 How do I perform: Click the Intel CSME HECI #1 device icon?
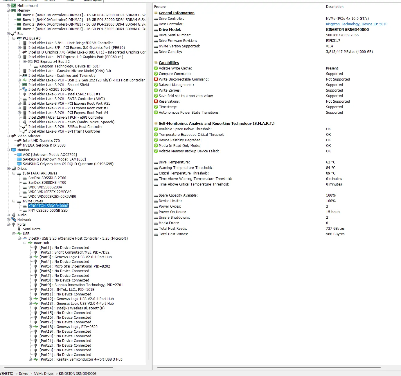(25, 94)
